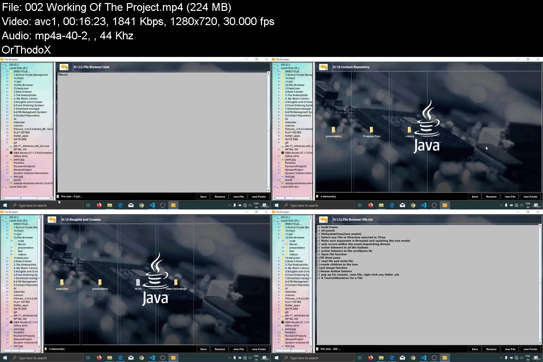Expand PycharmProjects in the test window tree
The image size is (543, 362).
coord(7,166)
